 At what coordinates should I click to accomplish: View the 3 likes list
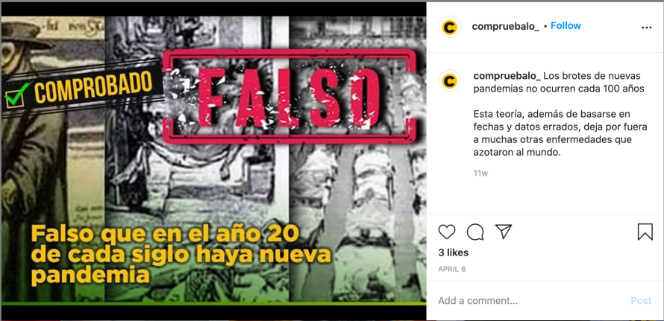(x=453, y=252)
